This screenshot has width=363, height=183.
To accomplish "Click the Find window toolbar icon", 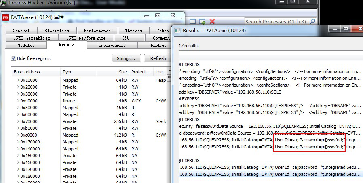I will (192, 21).
